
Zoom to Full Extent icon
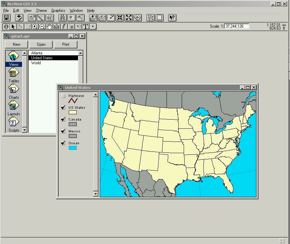[x=93, y=18]
